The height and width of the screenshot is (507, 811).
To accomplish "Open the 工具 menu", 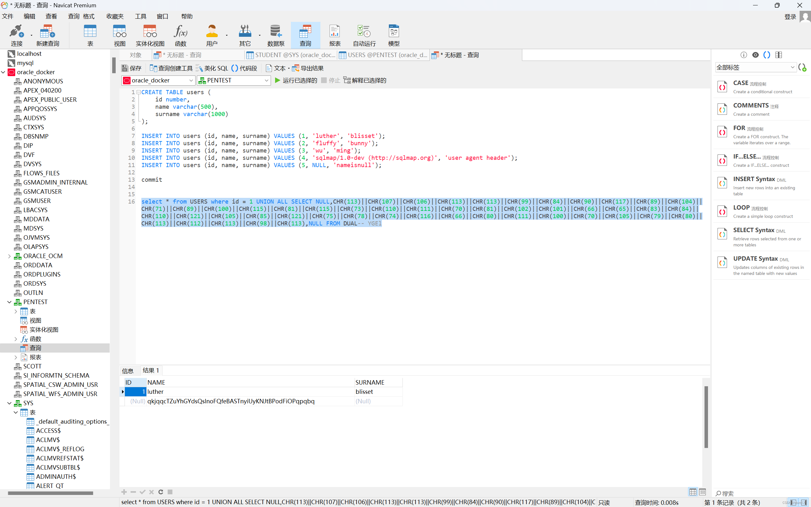I will click(140, 16).
